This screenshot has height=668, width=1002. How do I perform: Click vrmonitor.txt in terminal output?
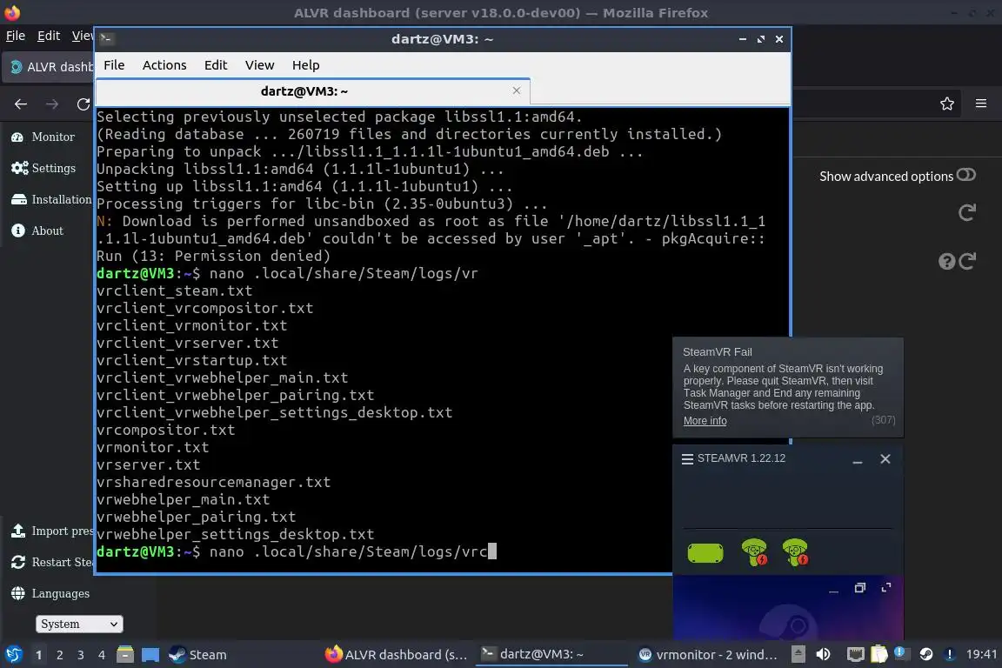tap(153, 447)
